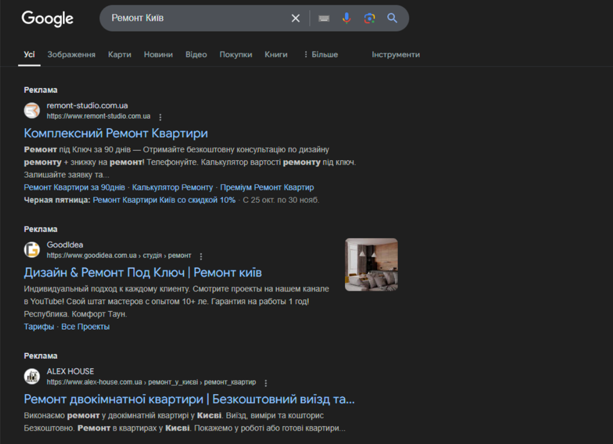Open Google Lens image search
The width and height of the screenshot is (613, 444).
[369, 18]
